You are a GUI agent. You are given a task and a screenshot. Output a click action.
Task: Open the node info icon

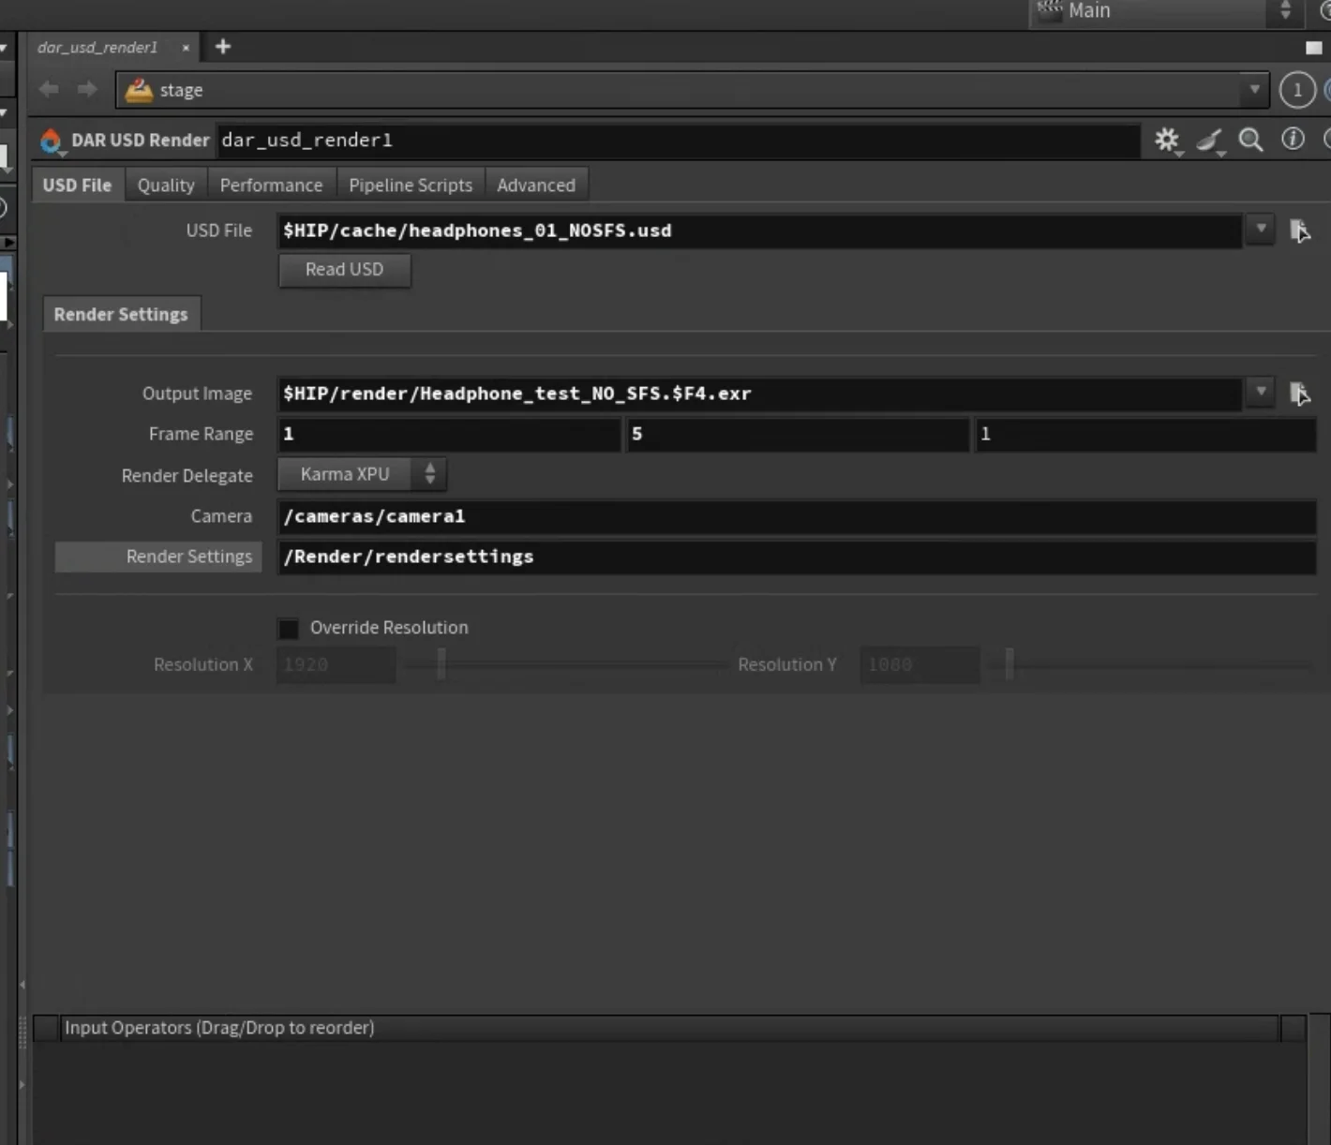click(x=1292, y=141)
